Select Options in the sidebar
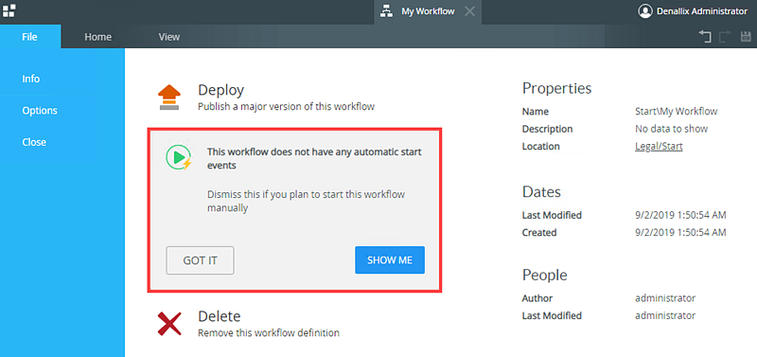Viewport: 757px width, 357px height. click(40, 111)
